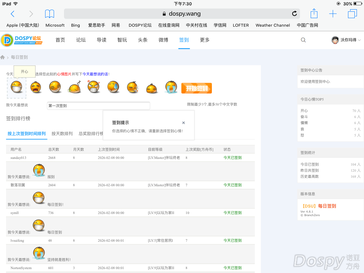Switch to 按天数排列 tab
The image size is (364, 273).
[x=62, y=134]
